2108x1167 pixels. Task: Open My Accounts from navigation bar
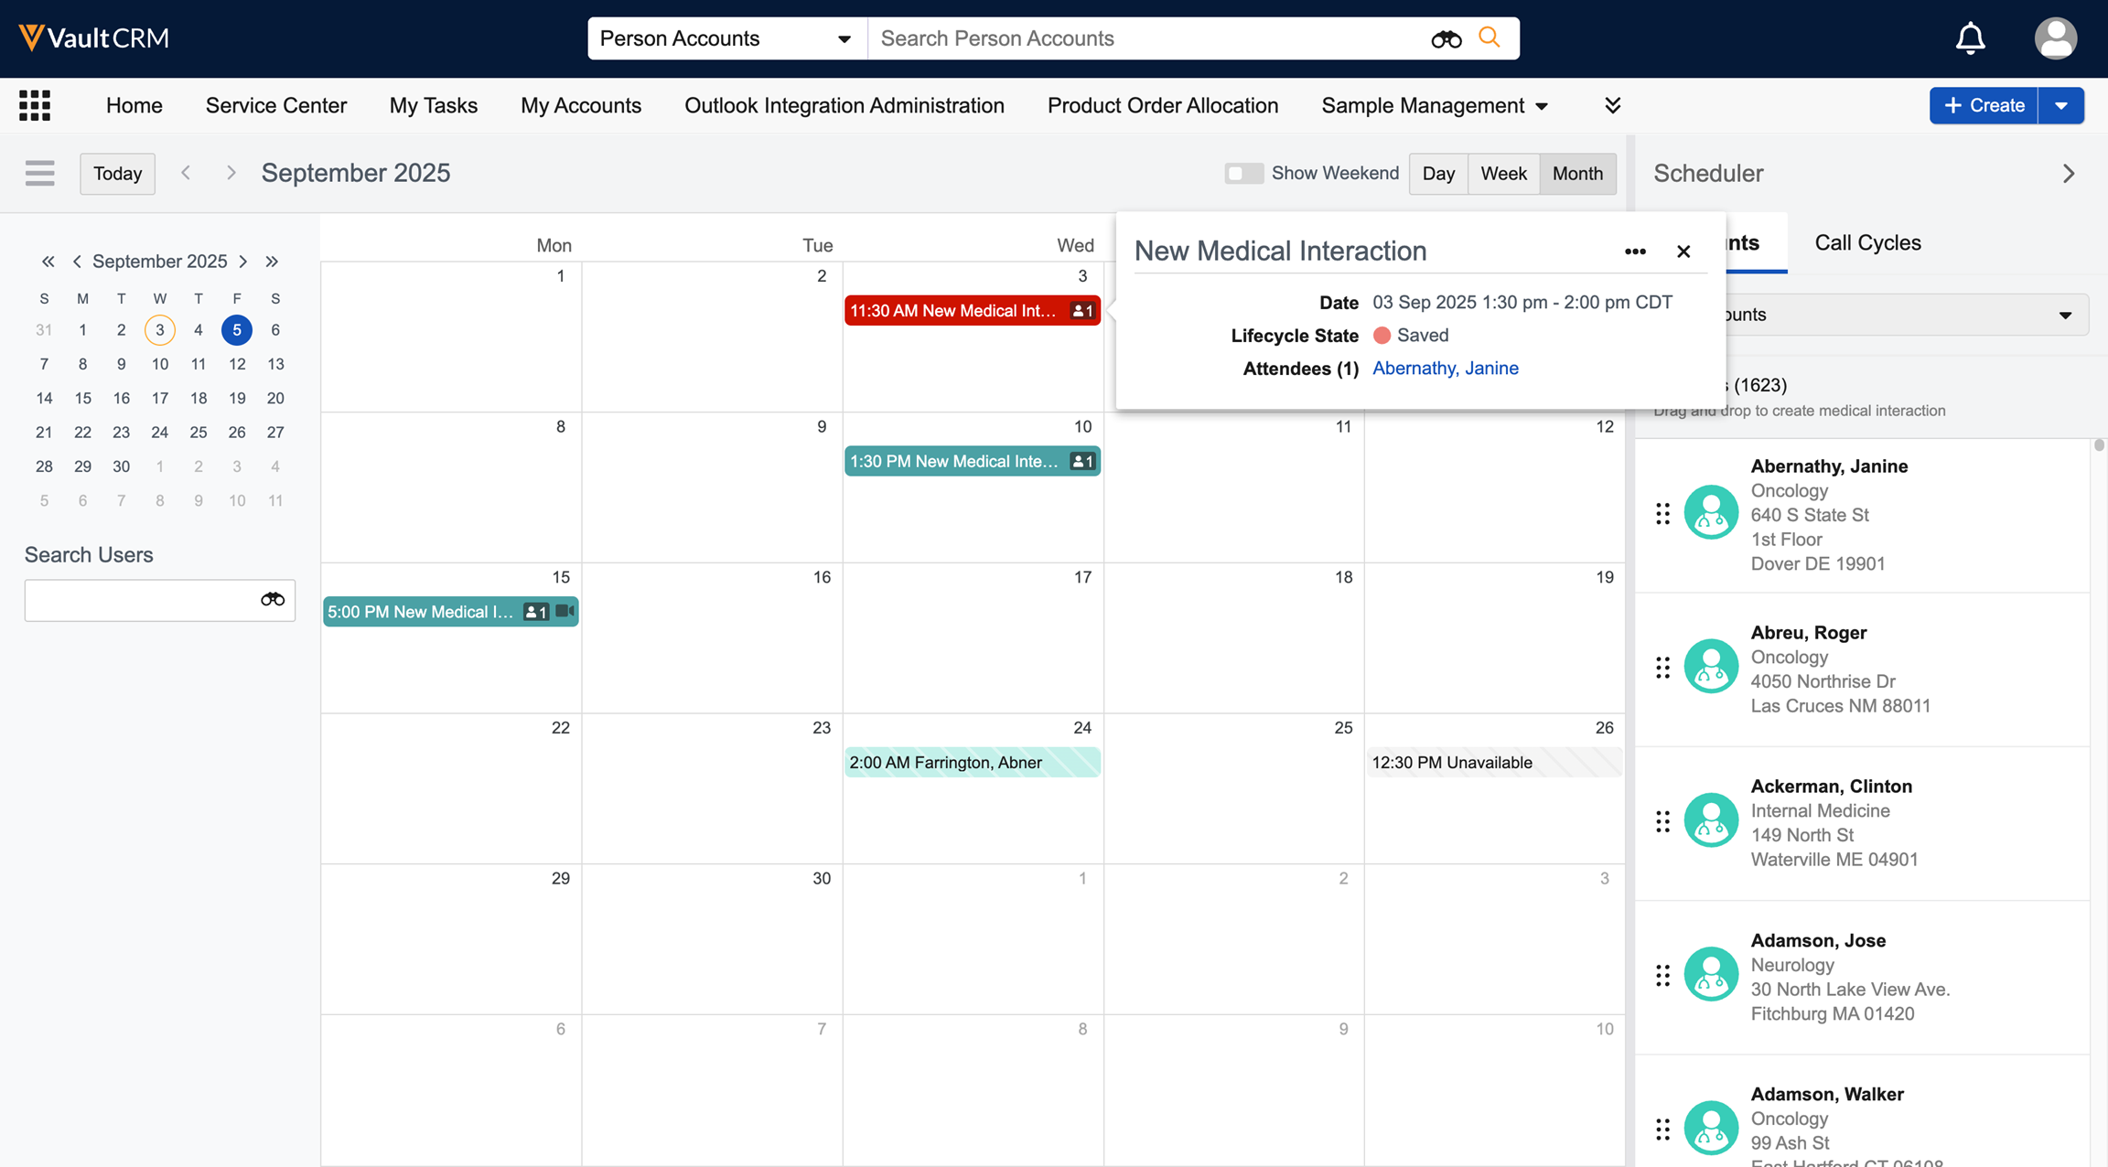[x=581, y=105]
